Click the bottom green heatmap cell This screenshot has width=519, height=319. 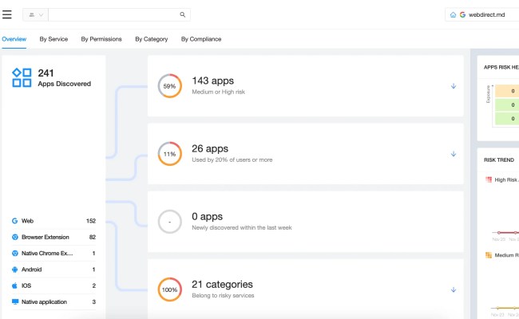click(x=507, y=119)
